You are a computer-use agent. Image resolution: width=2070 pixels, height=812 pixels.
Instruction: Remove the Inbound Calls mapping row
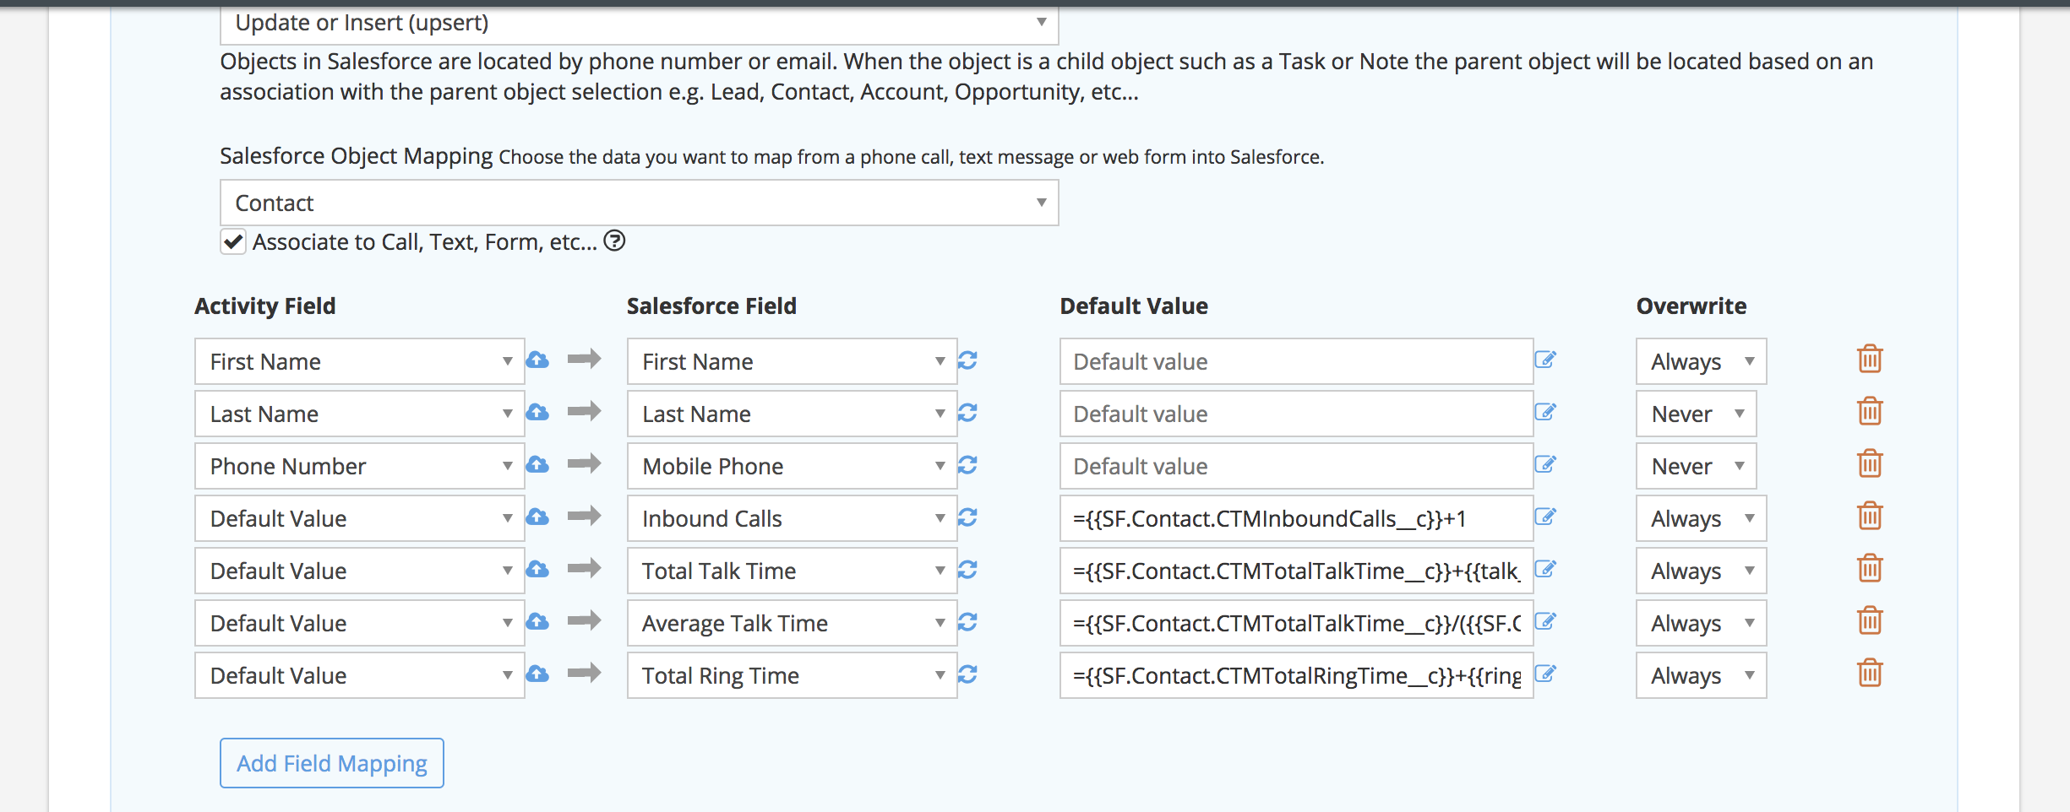(1869, 517)
